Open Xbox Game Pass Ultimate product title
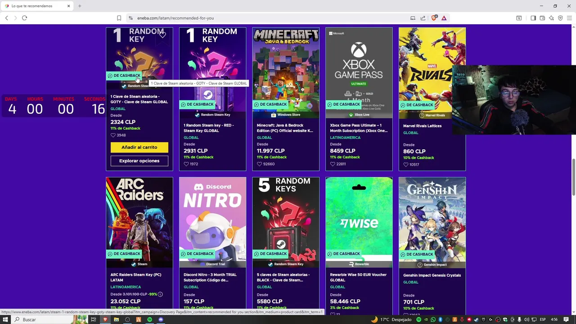Screen dimensions: 576x324 pos(359,128)
